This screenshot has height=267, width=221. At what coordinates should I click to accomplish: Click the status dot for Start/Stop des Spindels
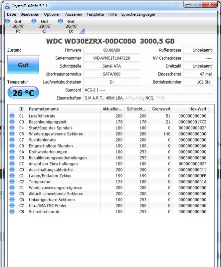(12, 128)
